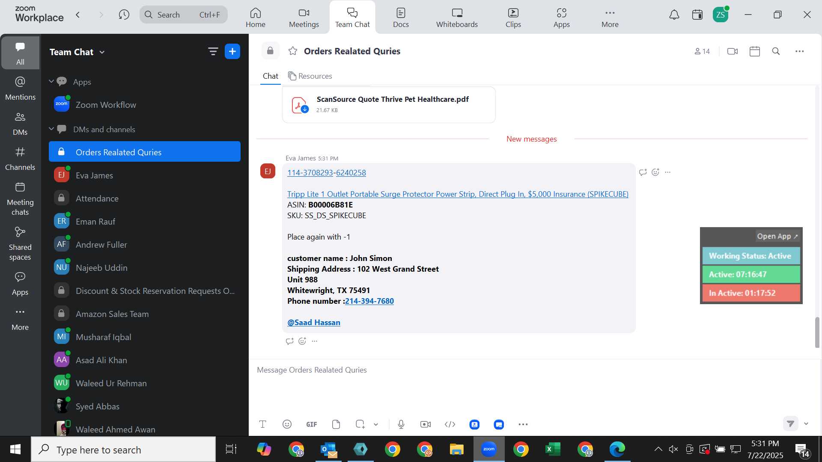
Task: Open emoji picker in composer
Action: tap(287, 424)
